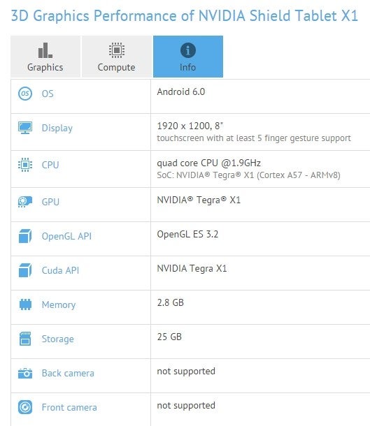Image resolution: width=370 pixels, height=426 pixels.
Task: Click the 1920 x 1200, 8" value
Action: pos(190,126)
